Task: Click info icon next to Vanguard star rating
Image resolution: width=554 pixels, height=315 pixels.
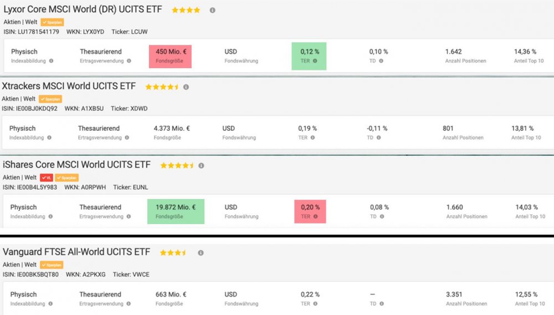Action: (x=201, y=253)
